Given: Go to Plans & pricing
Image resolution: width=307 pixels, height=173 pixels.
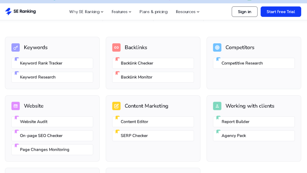Looking at the screenshot, I should click(153, 12).
